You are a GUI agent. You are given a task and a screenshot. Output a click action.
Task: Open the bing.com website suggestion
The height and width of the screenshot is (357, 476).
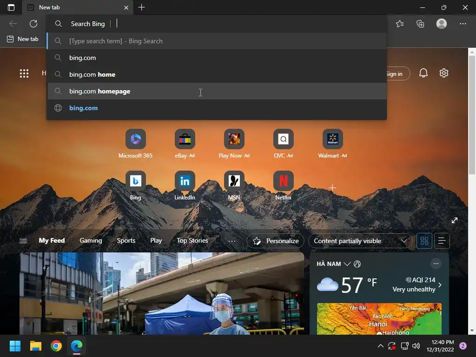tap(217, 108)
